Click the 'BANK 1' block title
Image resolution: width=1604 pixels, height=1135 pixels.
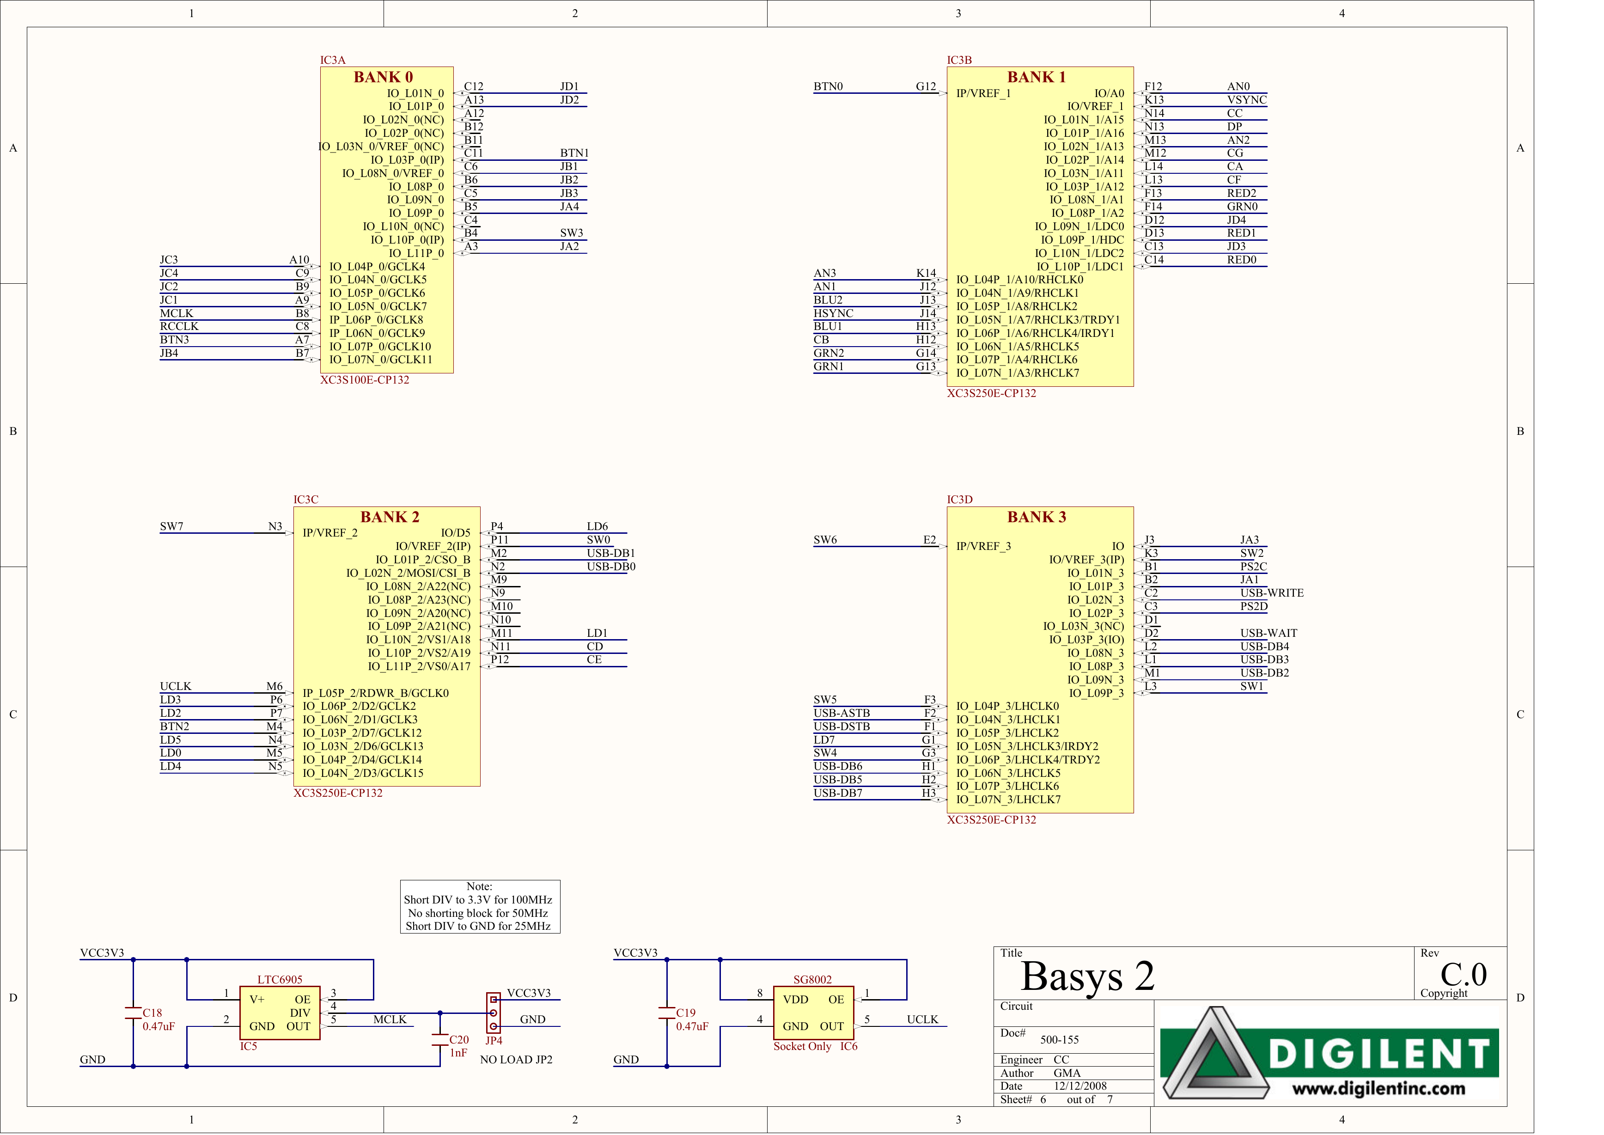1037,77
